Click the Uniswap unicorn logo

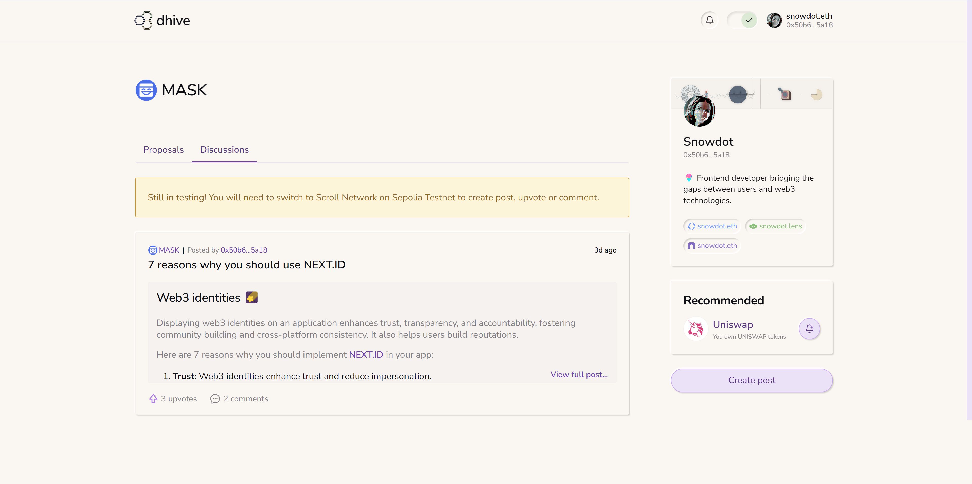click(695, 328)
